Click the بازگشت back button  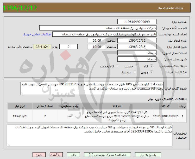pos(56,155)
